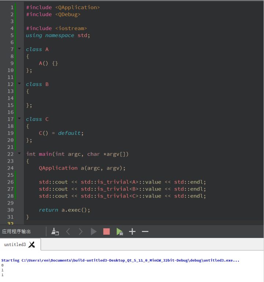Viewport: 264px width, 282px height.
Task: Go to the previous output item arrow
Action: coord(68,231)
